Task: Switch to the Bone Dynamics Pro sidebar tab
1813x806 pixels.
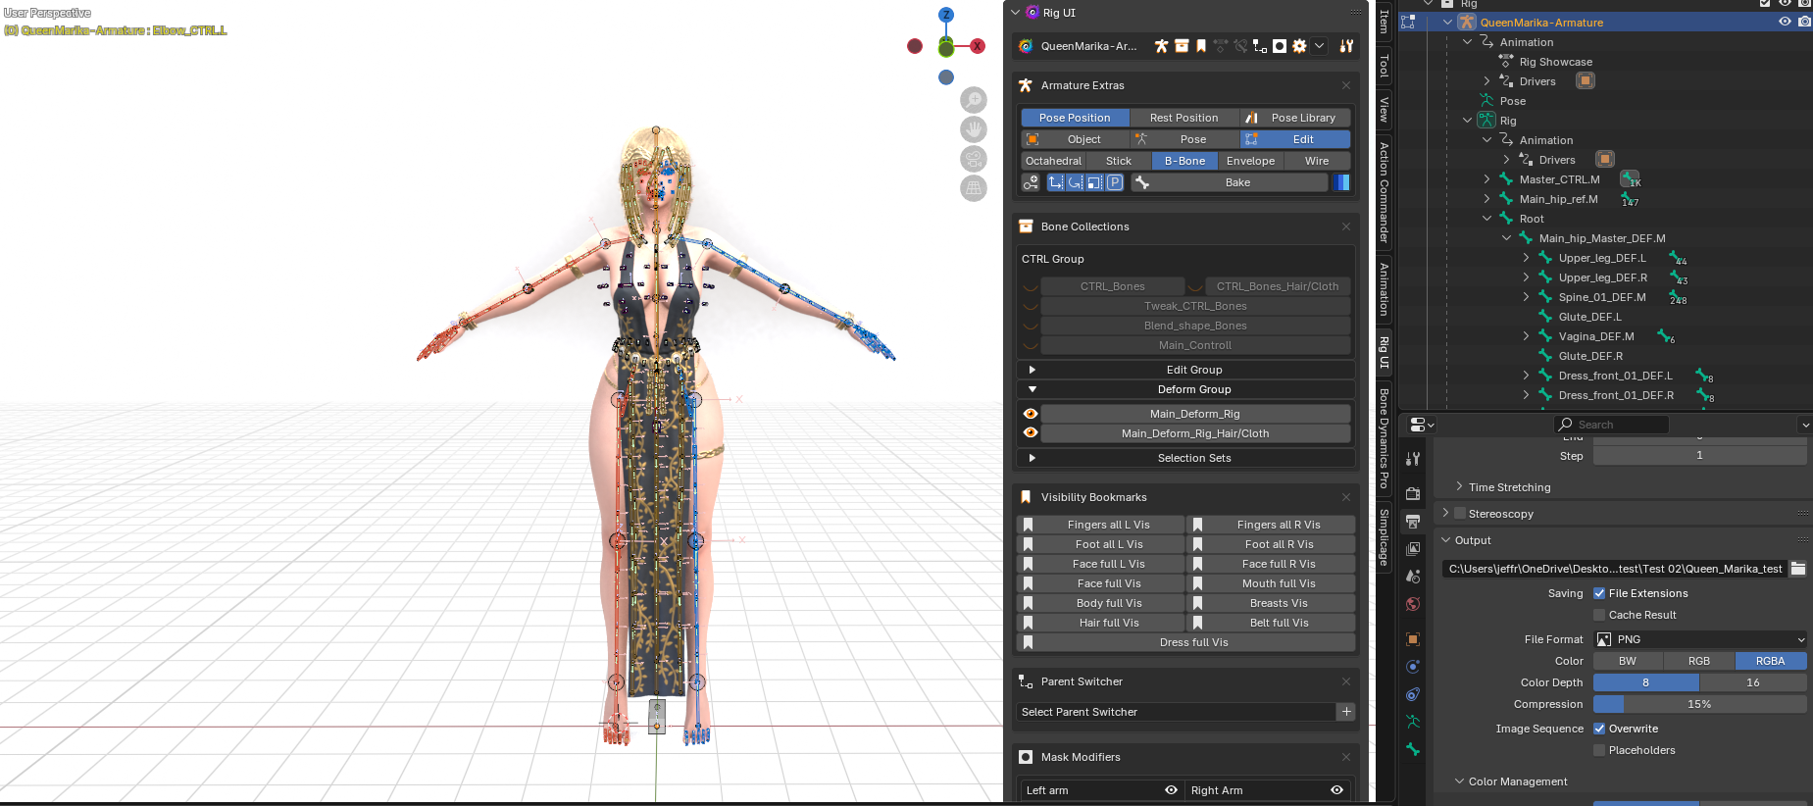Action: [1384, 438]
